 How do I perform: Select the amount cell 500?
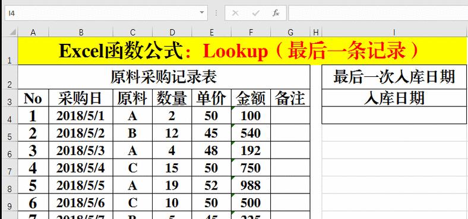pyautogui.click(x=251, y=202)
